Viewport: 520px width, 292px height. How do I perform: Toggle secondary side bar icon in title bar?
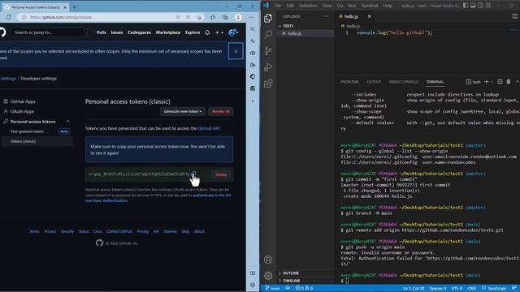(480, 6)
